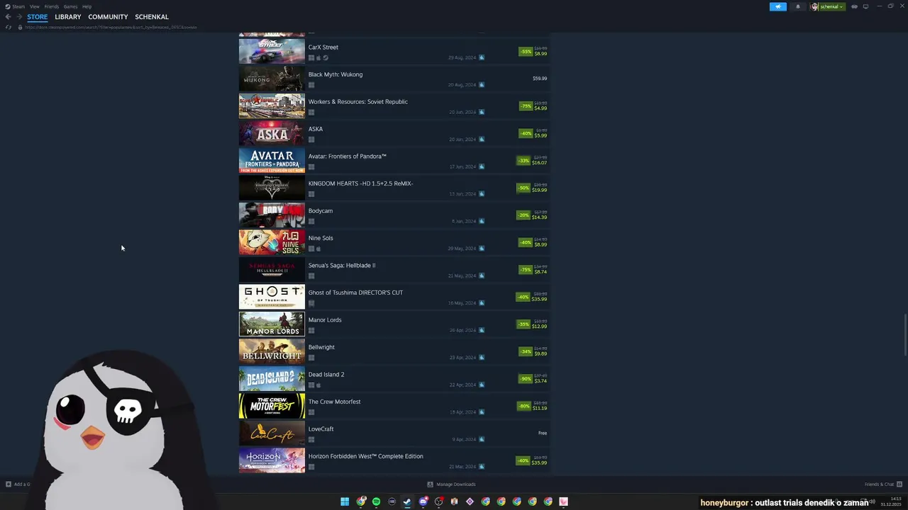Click the review score icon for Manor Lords

coord(482,330)
